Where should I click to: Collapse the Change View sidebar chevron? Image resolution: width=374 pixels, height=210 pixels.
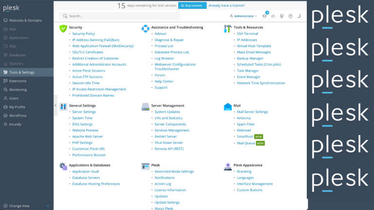pos(47,206)
